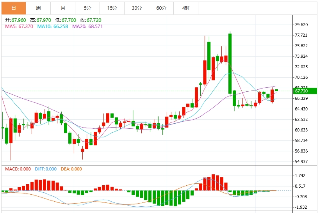Click the green 67.720 current price tag

click(x=305, y=91)
